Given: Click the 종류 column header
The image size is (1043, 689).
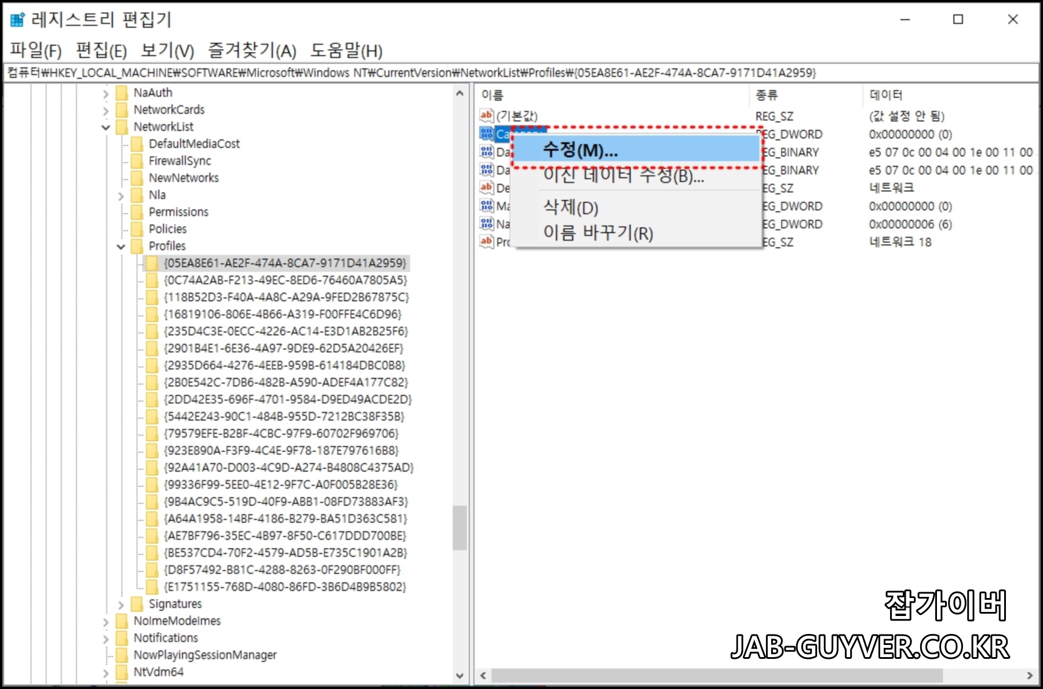Looking at the screenshot, I should tap(807, 95).
